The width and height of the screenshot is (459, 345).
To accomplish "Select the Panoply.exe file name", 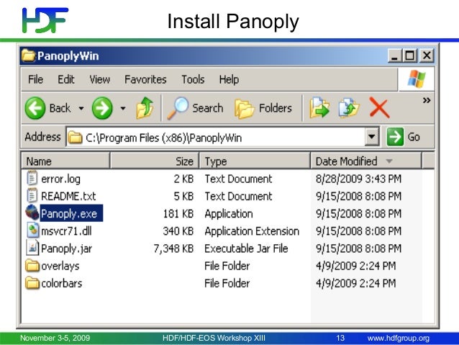I will pos(71,213).
